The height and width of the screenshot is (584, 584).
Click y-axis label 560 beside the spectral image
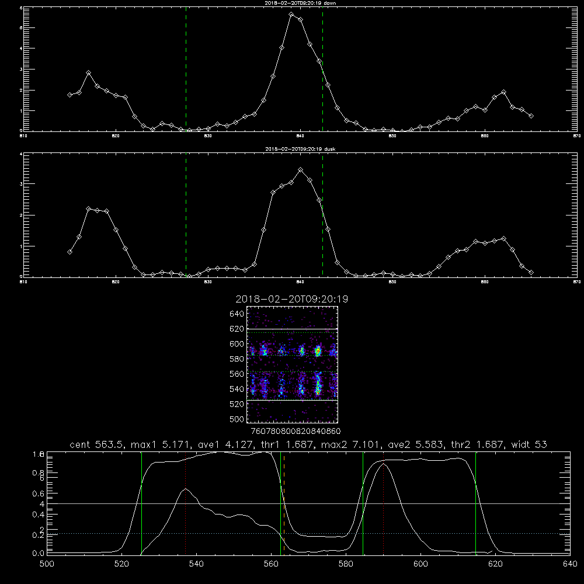pyautogui.click(x=237, y=374)
